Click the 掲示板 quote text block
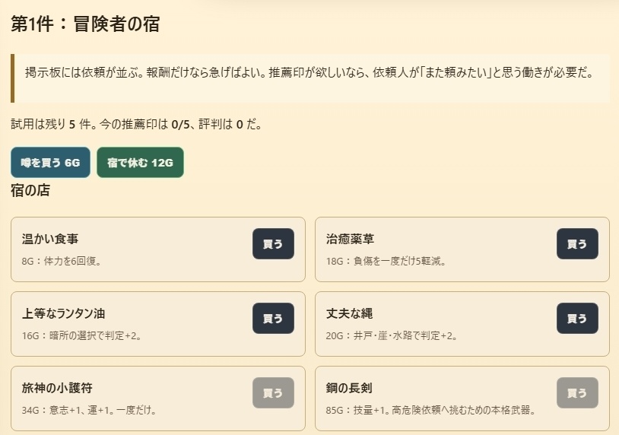The width and height of the screenshot is (619, 435). click(309, 73)
